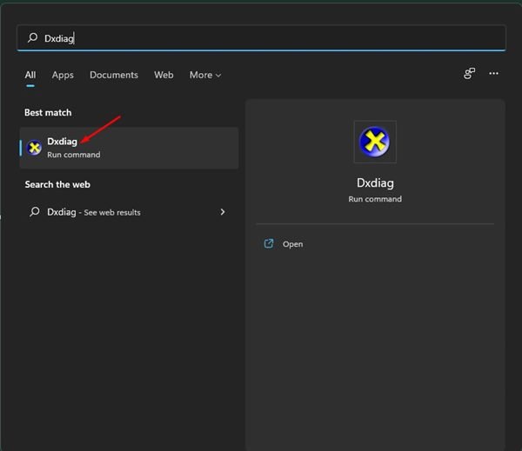Viewport: 522px width, 451px height.
Task: Click the Dxdiag icon in Best match
Action: point(34,148)
